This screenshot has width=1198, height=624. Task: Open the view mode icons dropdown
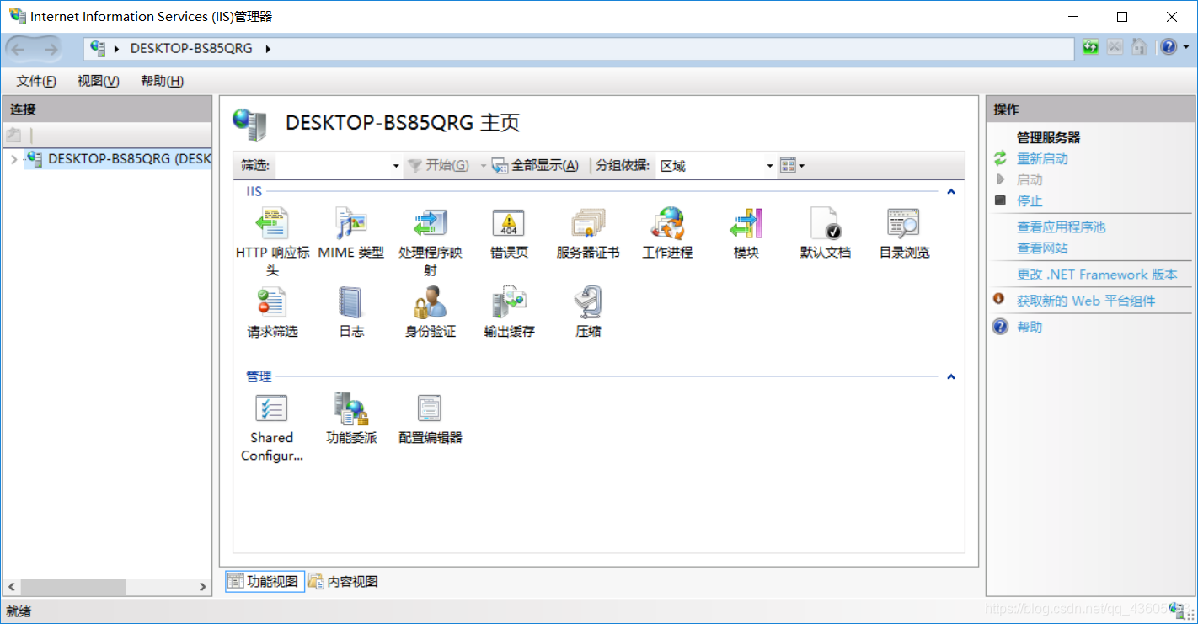(x=792, y=165)
